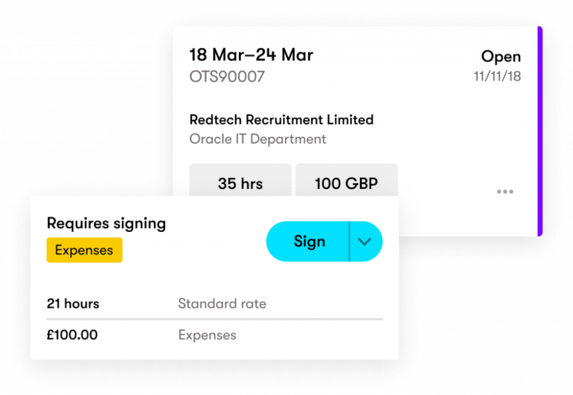Select the 100 GBP amount chip
Viewport: 573px width, 395px height.
[x=346, y=184]
